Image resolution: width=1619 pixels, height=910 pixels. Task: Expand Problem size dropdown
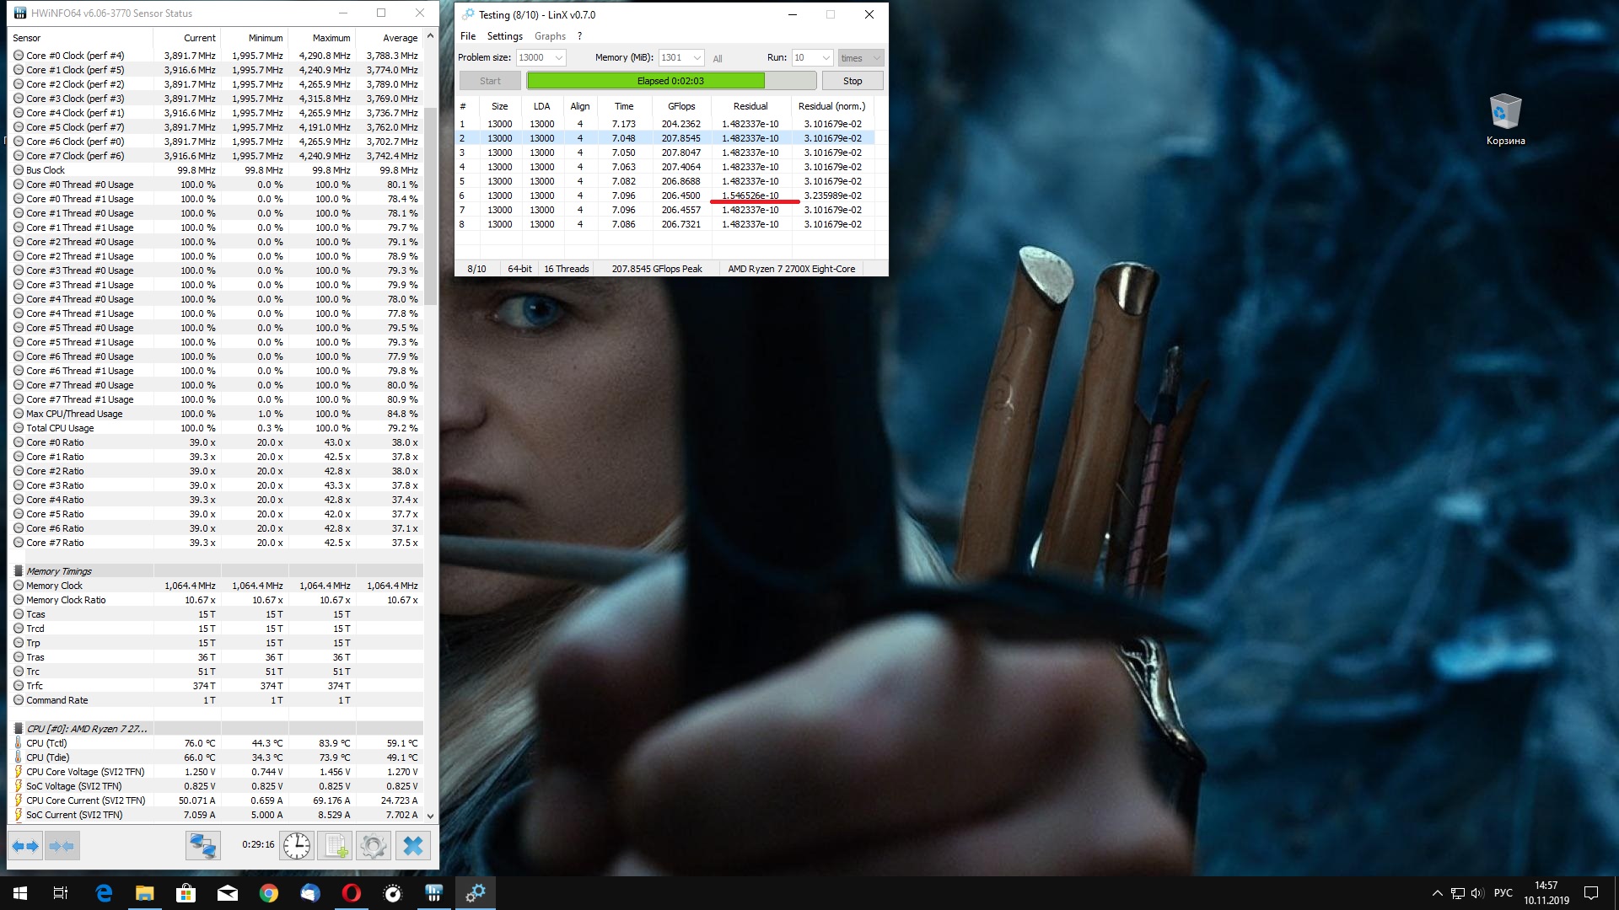tap(558, 58)
